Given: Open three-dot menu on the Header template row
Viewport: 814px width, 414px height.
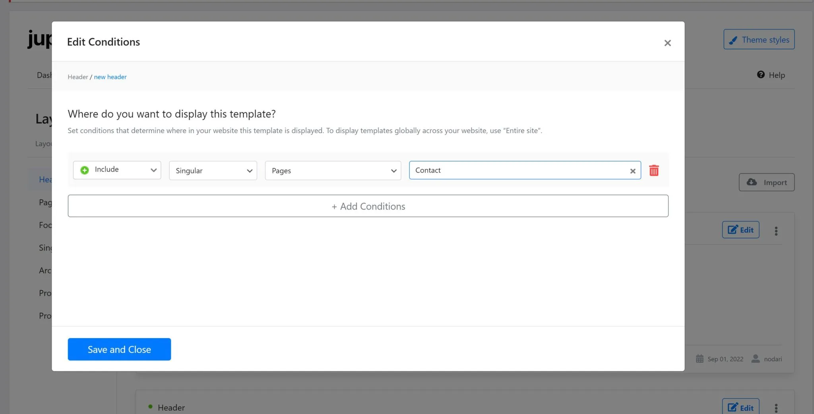Looking at the screenshot, I should (776, 408).
